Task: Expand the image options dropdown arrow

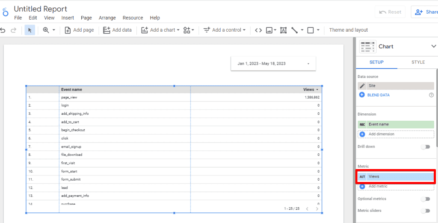Action: coord(275,30)
